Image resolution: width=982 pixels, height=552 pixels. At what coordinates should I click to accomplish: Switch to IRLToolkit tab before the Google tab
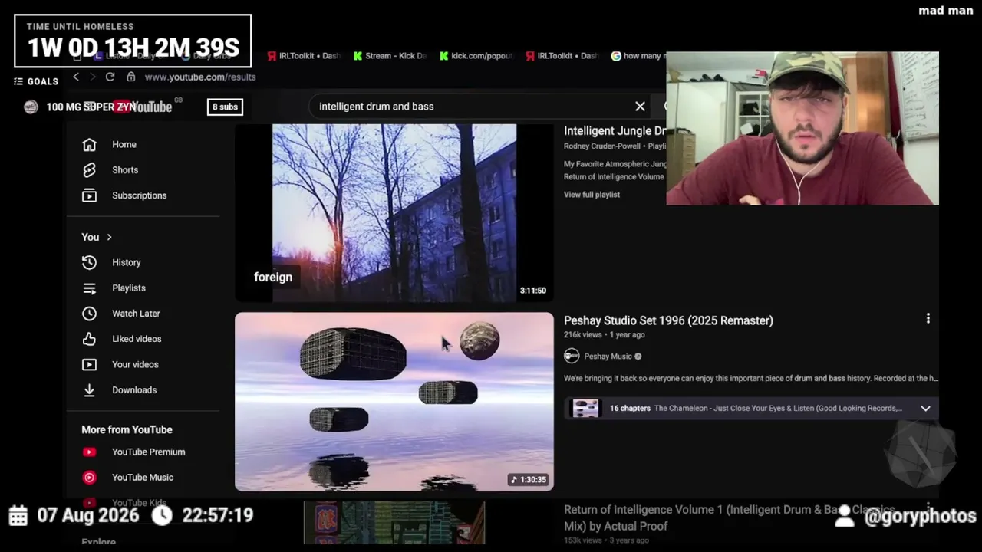tap(562, 56)
